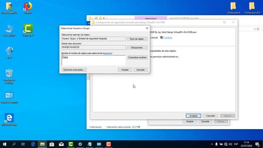Click Explorer refresh button
Image resolution: width=263 pixels, height=148 pixels.
click(x=258, y=29)
